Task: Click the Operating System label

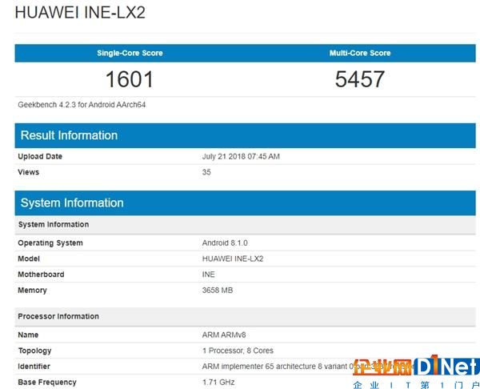Action: click(50, 243)
